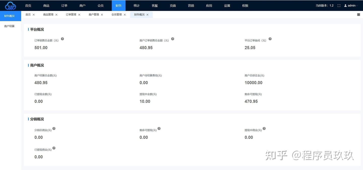The width and height of the screenshot is (363, 170).
Task: Click the help icon beside 平台订单抽成
Action: click(270, 39)
